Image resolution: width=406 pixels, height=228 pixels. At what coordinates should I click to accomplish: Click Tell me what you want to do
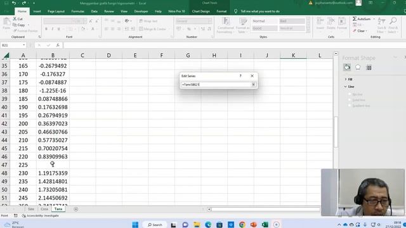260,11
